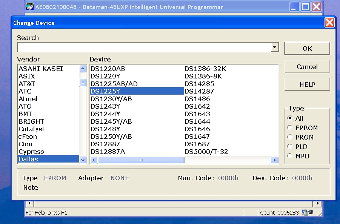The width and height of the screenshot is (340, 224).
Task: Select vendor Atmel
Action: [48, 99]
